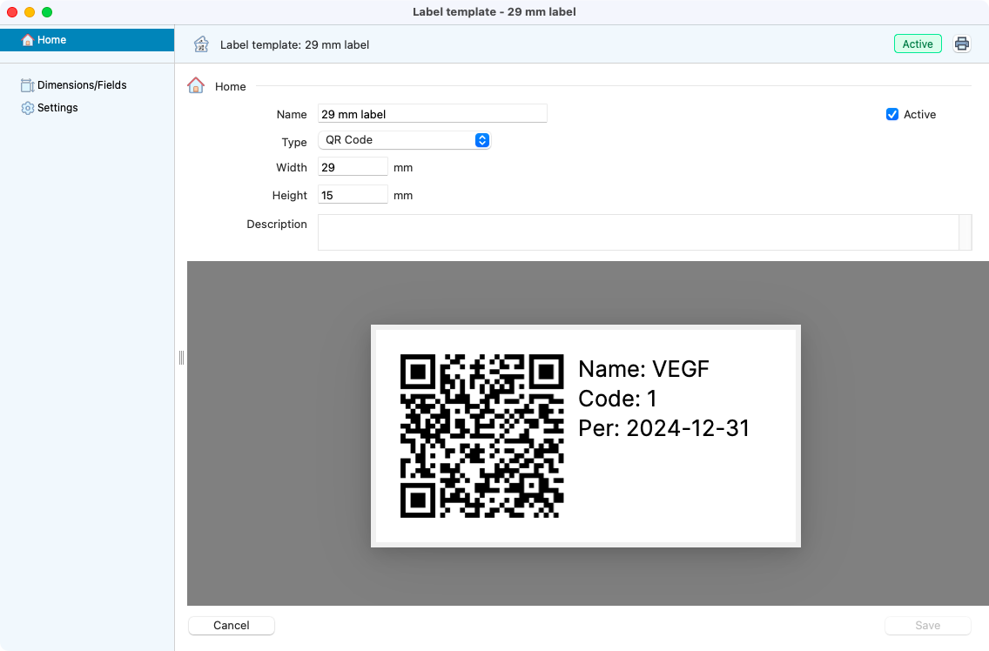Click the Home house icon in sidebar
The image size is (989, 651).
[x=28, y=40]
